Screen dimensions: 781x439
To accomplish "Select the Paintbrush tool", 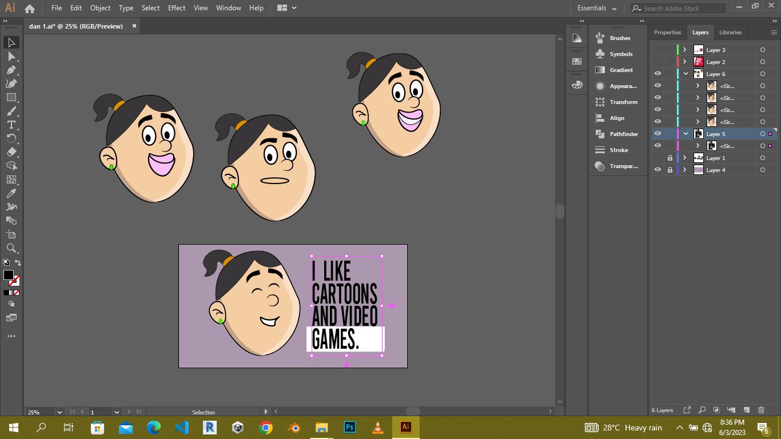I will tap(11, 111).
